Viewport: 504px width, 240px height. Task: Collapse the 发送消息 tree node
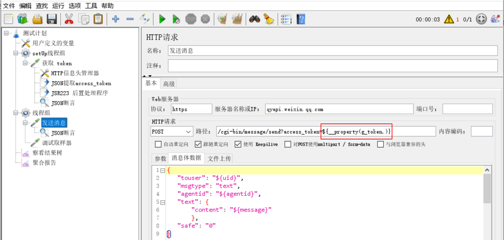tap(25, 123)
